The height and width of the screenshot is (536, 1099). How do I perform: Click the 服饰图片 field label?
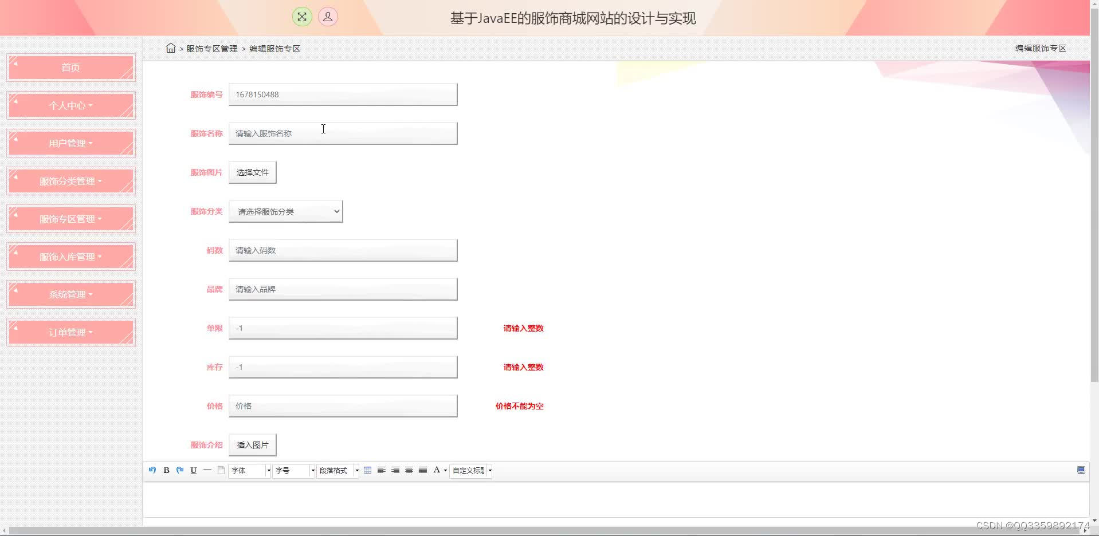click(206, 172)
